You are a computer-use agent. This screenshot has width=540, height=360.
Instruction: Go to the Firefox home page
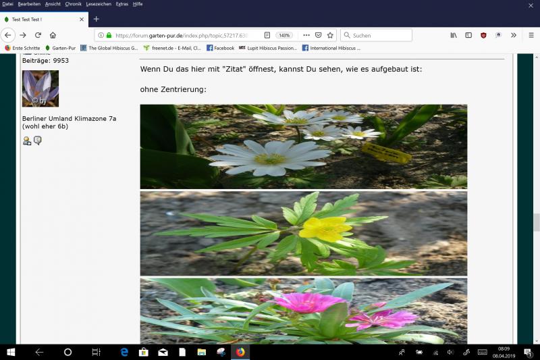53,35
